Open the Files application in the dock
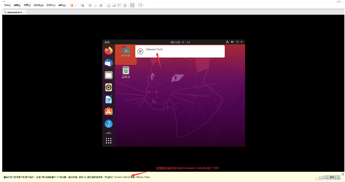 [x=108, y=75]
